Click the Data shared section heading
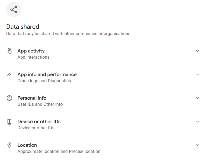Viewport: 205px width, 162px height. 23,27
